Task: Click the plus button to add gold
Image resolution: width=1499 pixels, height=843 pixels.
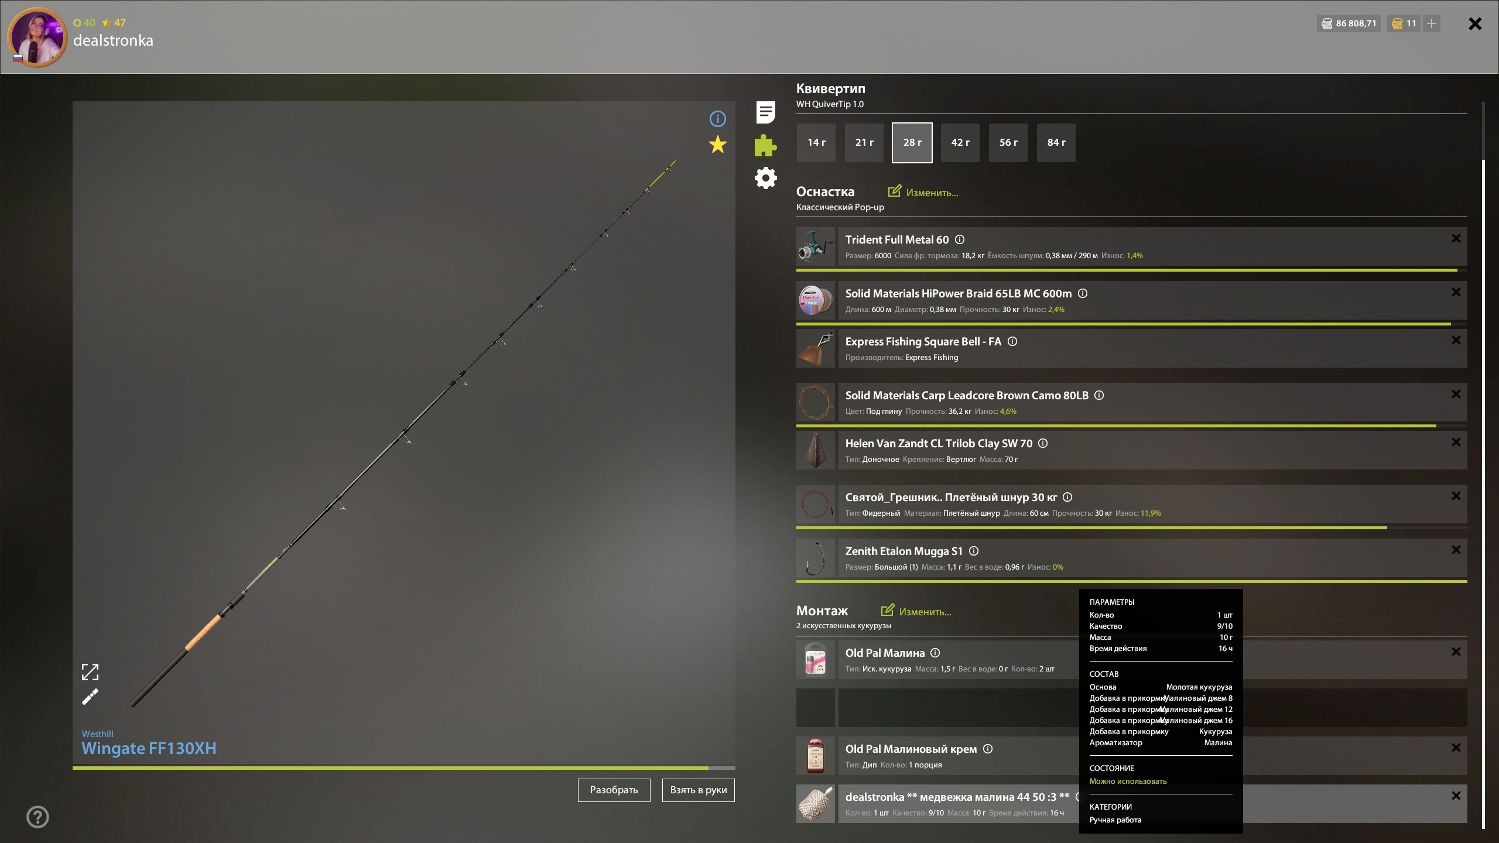Action: [x=1431, y=23]
